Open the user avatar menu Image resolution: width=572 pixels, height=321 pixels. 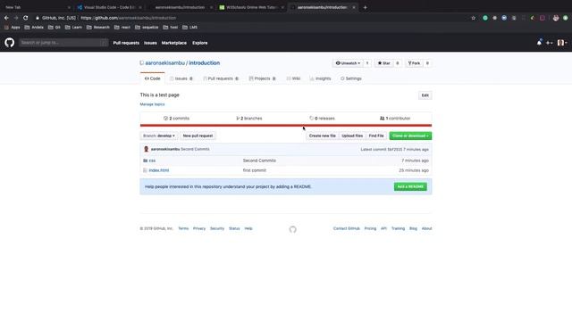click(x=562, y=43)
